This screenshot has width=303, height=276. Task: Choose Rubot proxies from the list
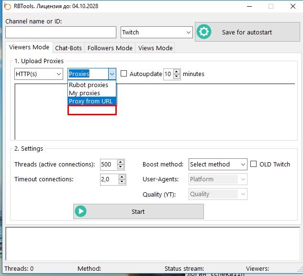click(x=89, y=85)
